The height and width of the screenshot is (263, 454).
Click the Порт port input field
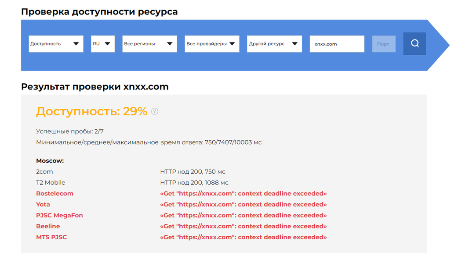pyautogui.click(x=383, y=44)
